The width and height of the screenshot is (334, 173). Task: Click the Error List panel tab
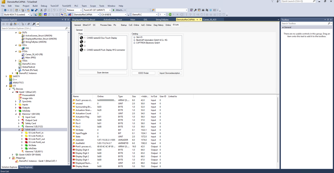coord(5,171)
